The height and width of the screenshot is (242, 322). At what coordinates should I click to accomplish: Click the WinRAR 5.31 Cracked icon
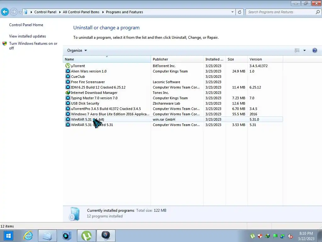(x=68, y=124)
